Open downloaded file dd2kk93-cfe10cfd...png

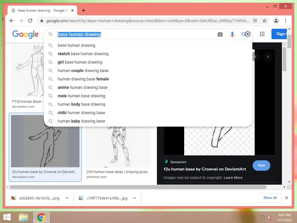point(36,198)
